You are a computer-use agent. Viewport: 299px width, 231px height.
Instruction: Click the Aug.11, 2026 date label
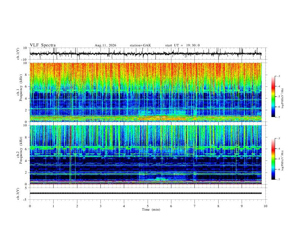click(105, 45)
